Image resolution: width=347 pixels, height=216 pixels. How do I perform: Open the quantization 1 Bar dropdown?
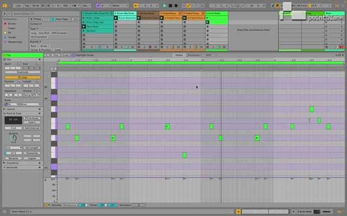[86, 5]
